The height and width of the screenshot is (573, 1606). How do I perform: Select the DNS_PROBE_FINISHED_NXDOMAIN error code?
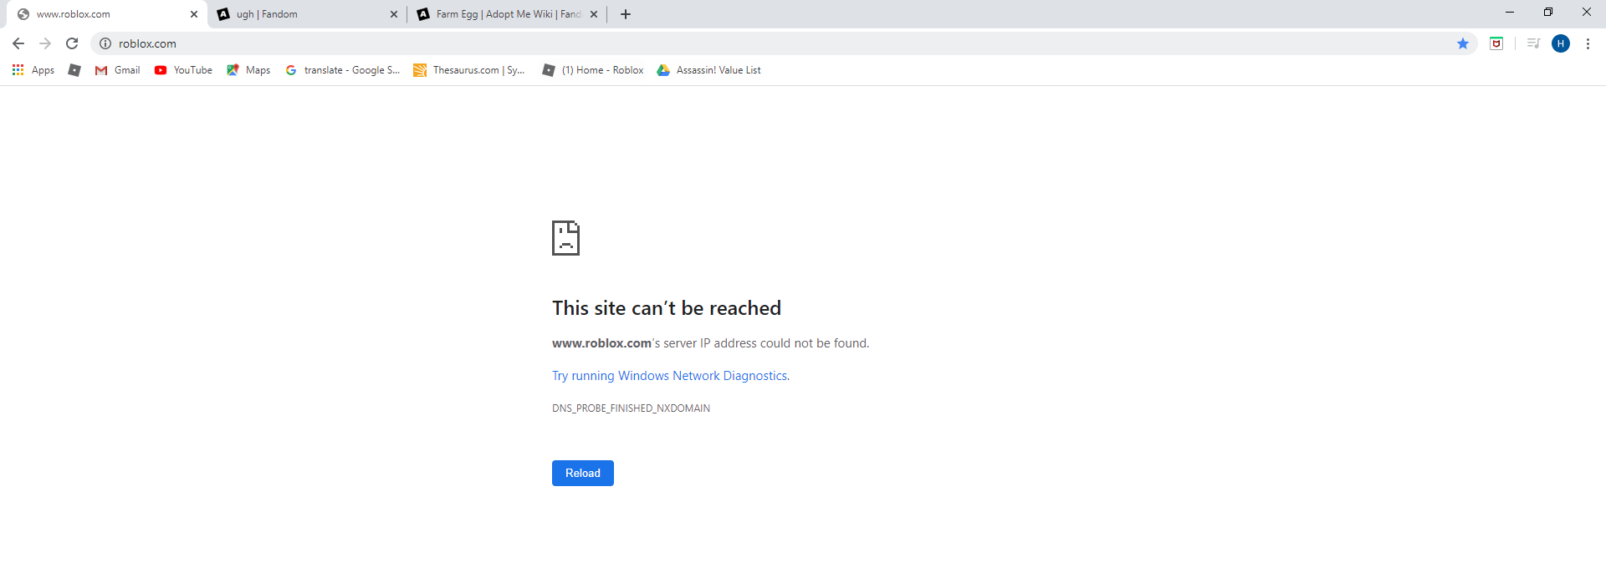tap(631, 408)
